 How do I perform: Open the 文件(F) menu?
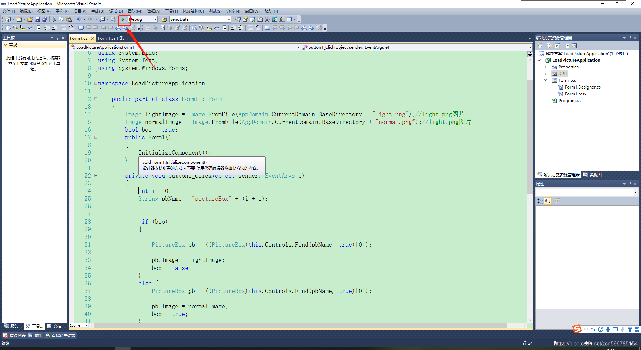click(8, 11)
